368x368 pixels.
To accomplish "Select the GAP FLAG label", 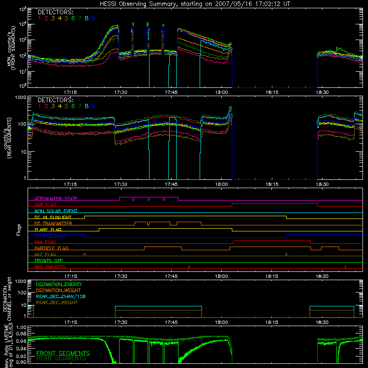I will 45,205.
